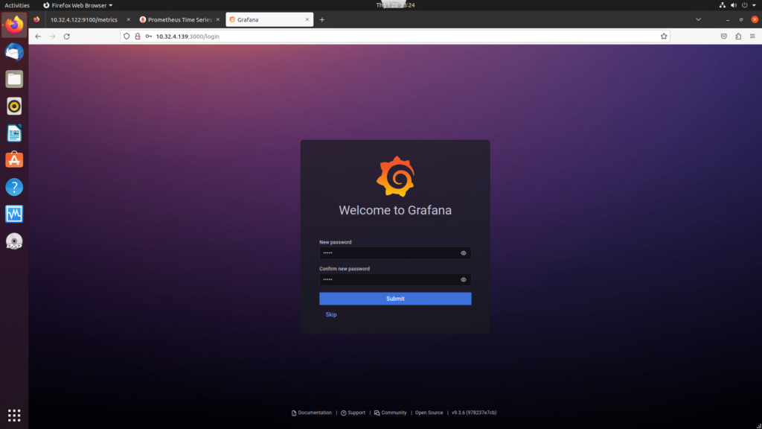Viewport: 762px width, 429px height.
Task: Click the saved-password key icon in address bar
Action: pos(149,36)
